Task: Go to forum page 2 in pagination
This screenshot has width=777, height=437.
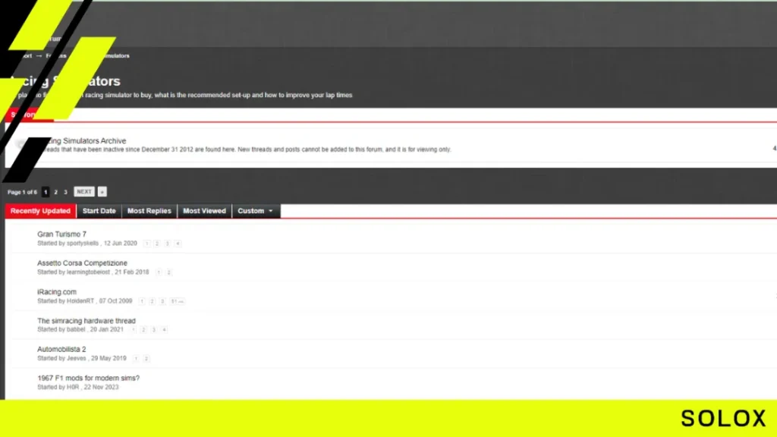Action: tap(56, 192)
